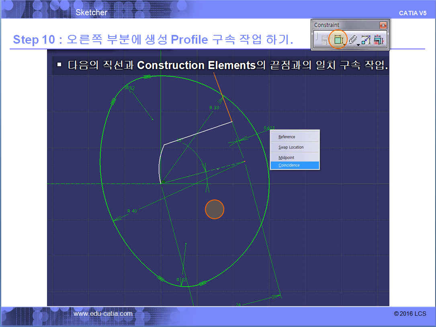Select the highlighted Constraint tool icon

(338, 39)
